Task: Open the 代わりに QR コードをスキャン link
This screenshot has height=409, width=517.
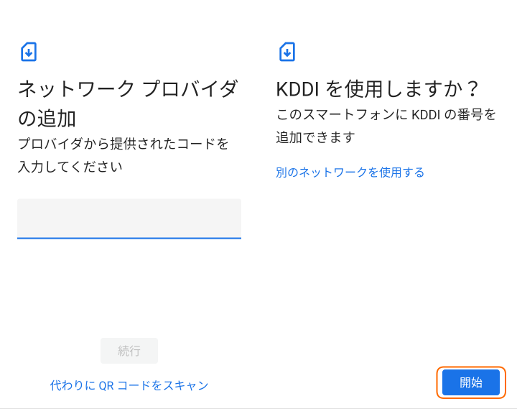Action: click(129, 385)
